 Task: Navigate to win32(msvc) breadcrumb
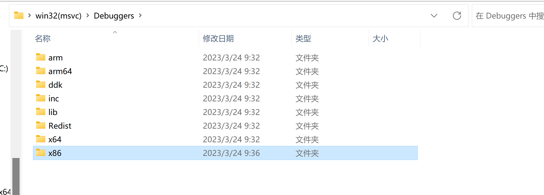58,16
